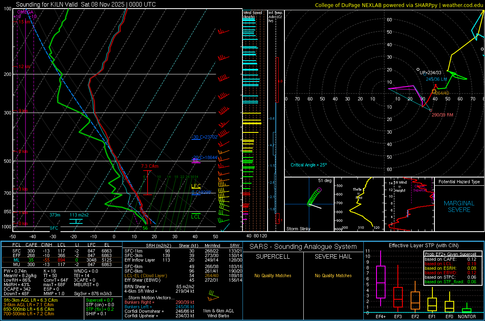This screenshot has height=321, width=485.
Task: Click the 290/39 RM hodograph label
Action: 442,115
